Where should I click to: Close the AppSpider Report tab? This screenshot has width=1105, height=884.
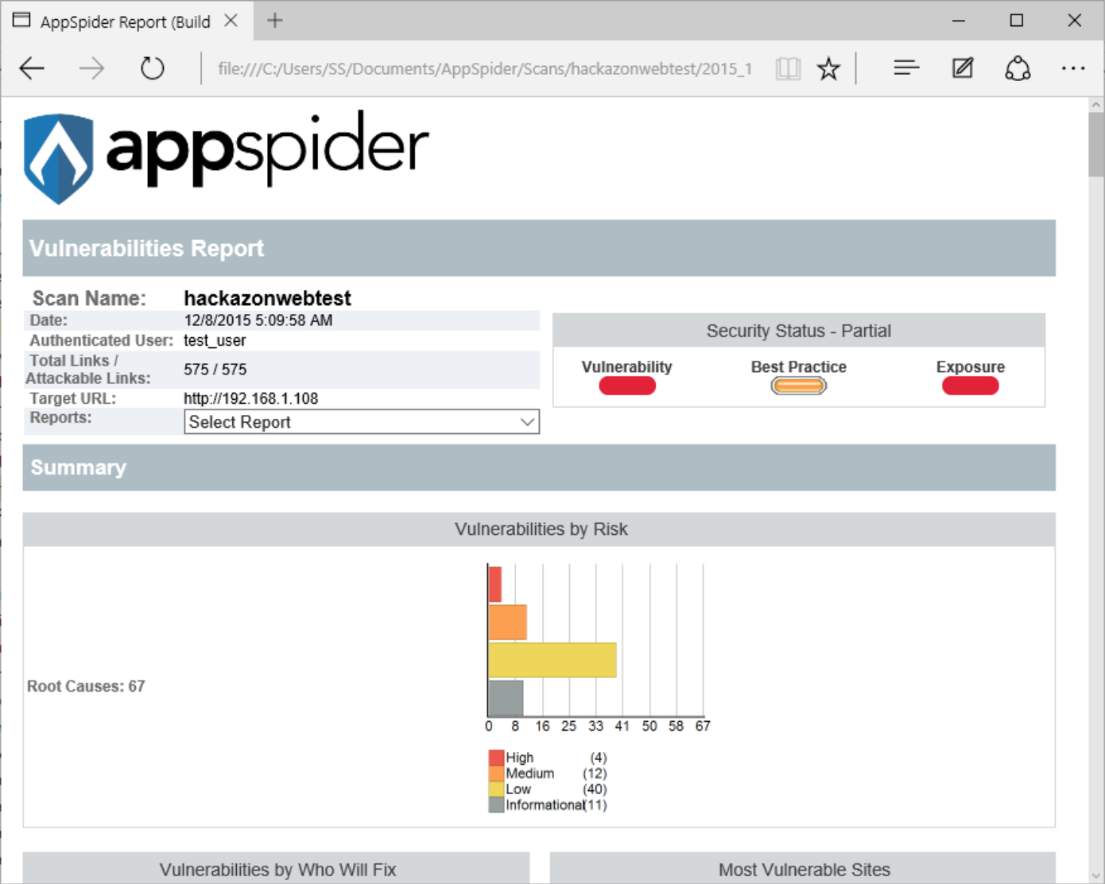click(231, 21)
